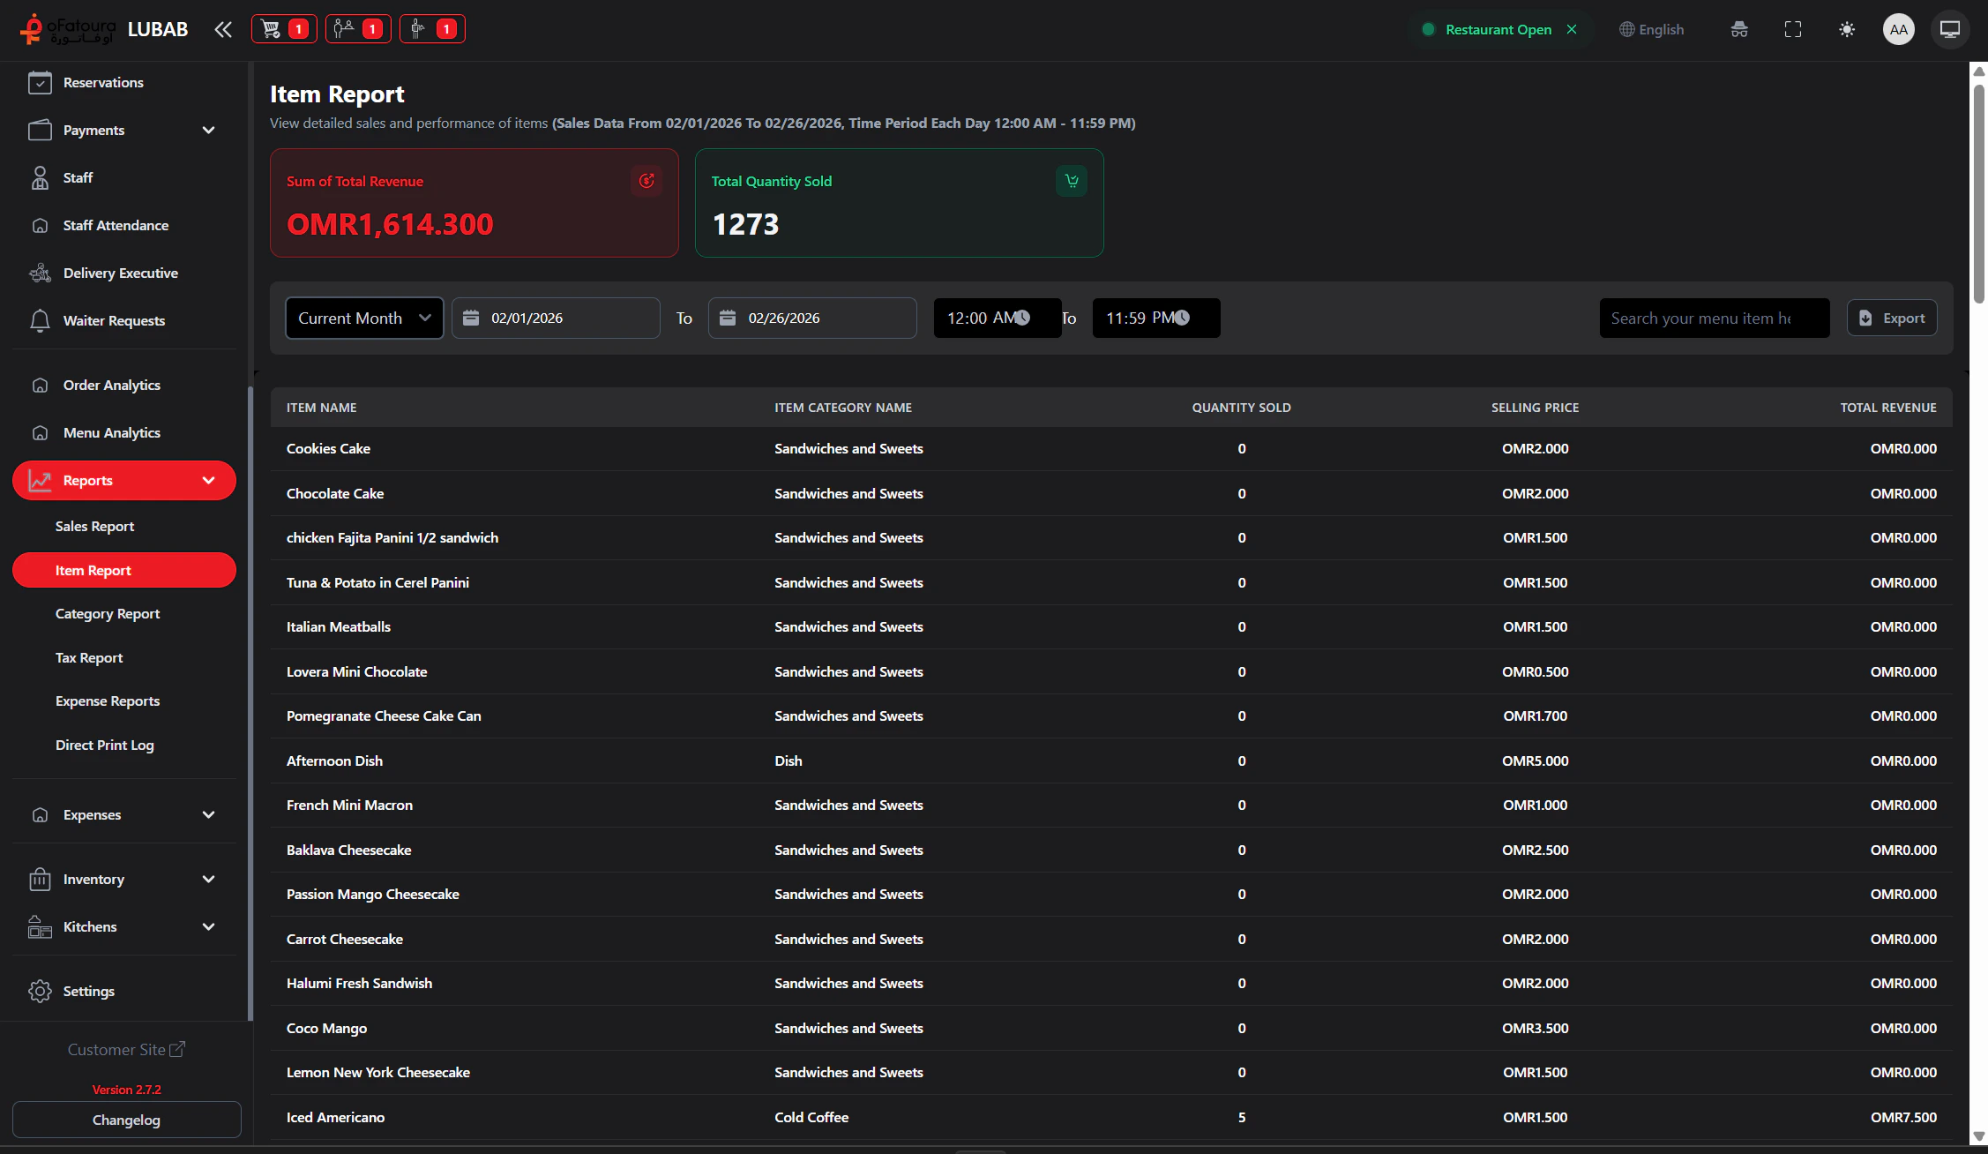1988x1154 pixels.
Task: Open the Changelog button
Action: pos(126,1120)
